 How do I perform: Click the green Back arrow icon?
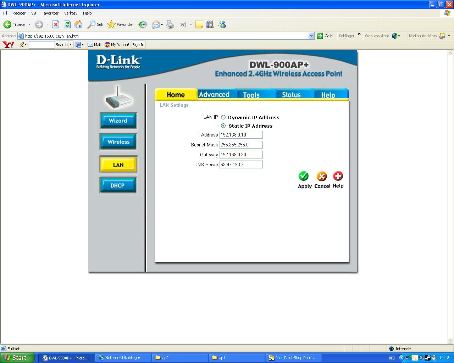[x=7, y=24]
